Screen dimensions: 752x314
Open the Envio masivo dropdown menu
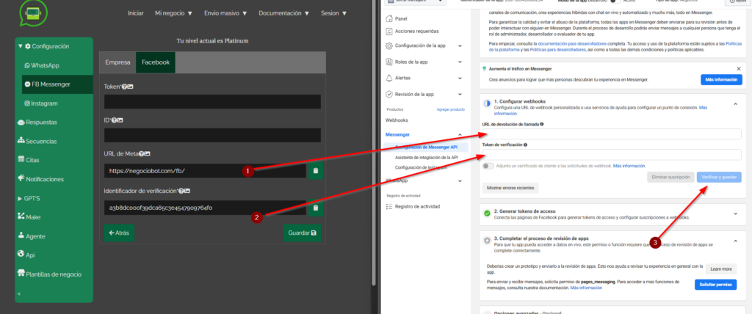click(225, 13)
